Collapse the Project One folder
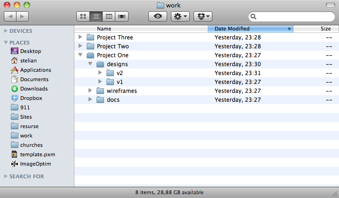Screen dimensions: 339x198 (x=80, y=55)
